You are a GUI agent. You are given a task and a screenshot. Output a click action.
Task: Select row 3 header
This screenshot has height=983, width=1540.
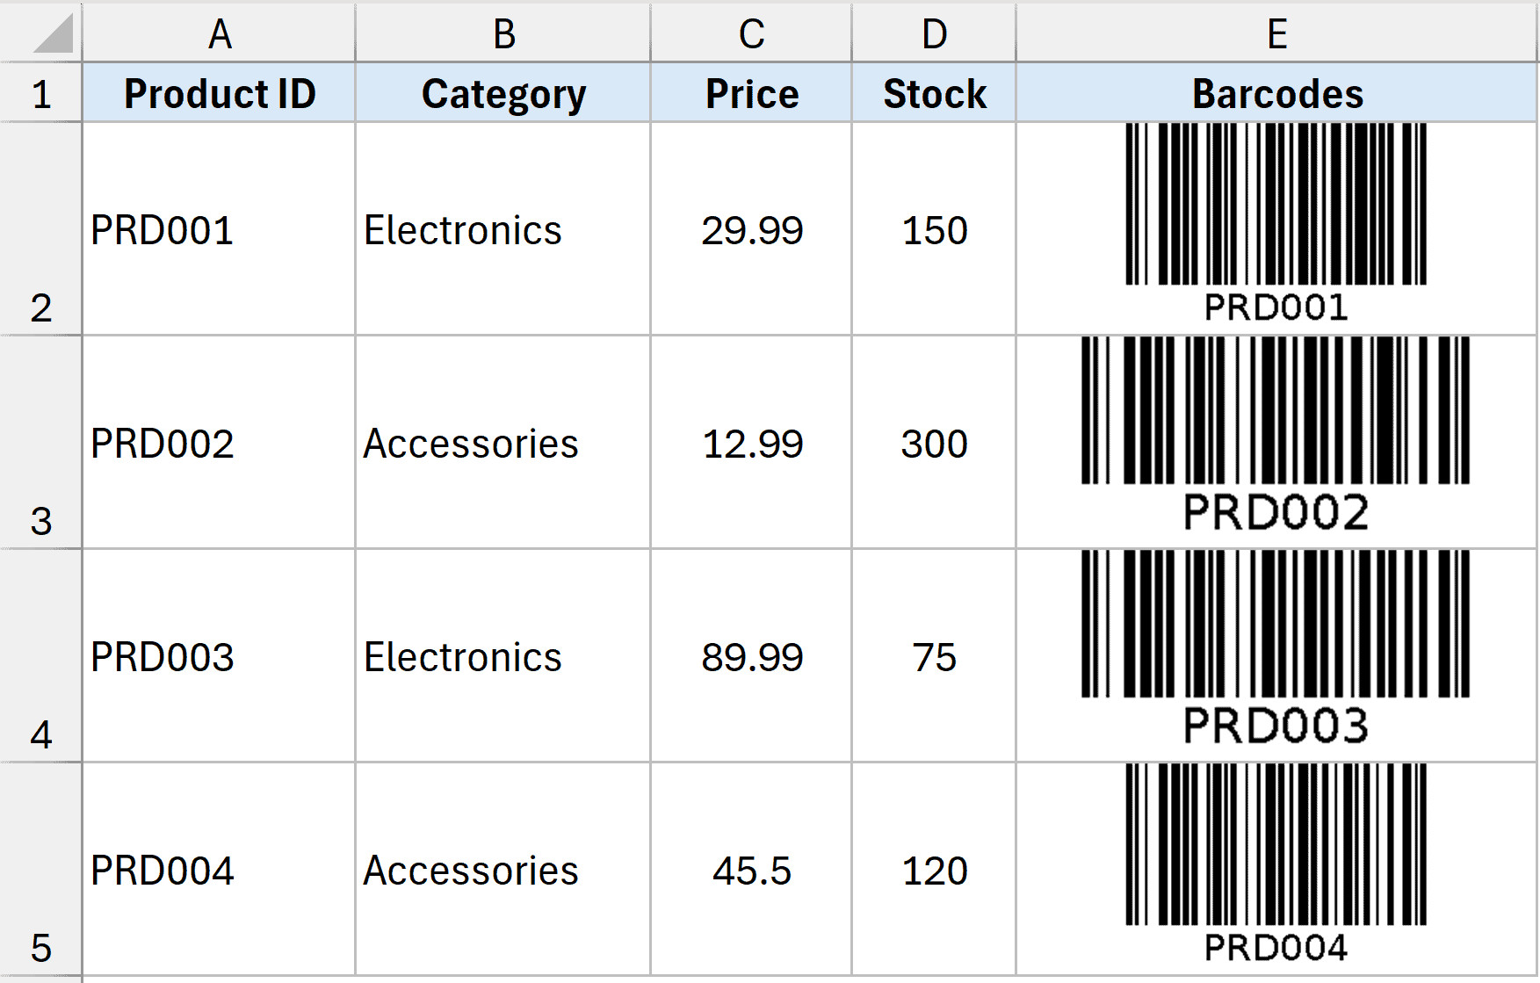40,442
